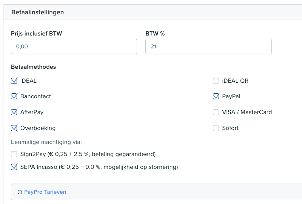Enable the iDEAL QR checkbox

click(216, 80)
